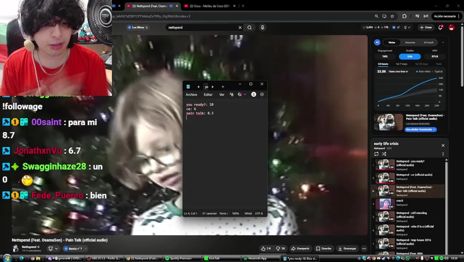Select the 1st 7 days range
The height and width of the screenshot is (262, 464).
click(x=401, y=64)
